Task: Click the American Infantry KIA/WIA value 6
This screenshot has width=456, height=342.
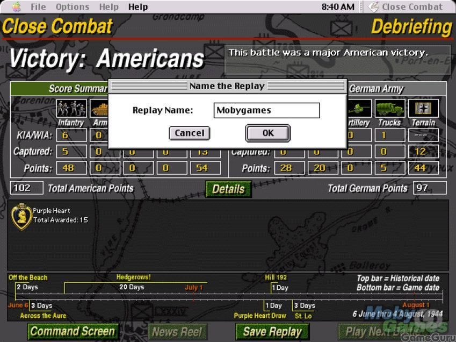Action: click(x=71, y=136)
